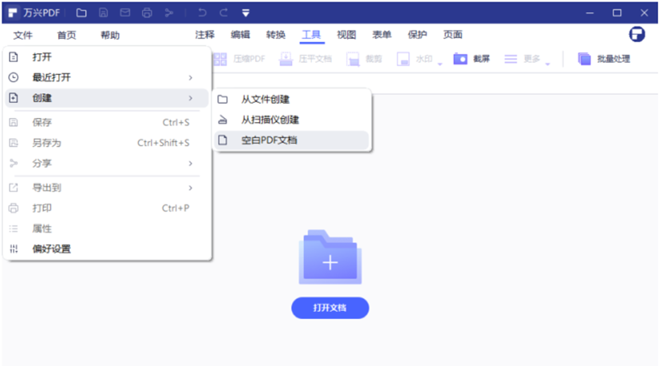Click the scanner icon beside 从扫描仪创建
The image size is (663, 366).
223,120
